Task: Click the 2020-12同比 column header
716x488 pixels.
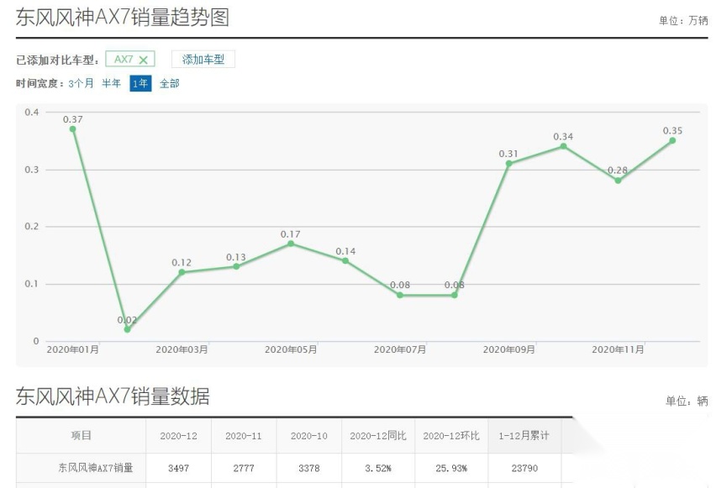Action: pos(378,436)
